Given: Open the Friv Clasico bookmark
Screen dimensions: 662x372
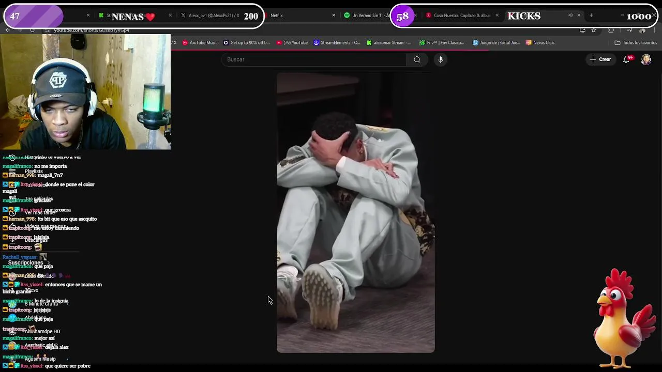Looking at the screenshot, I should pyautogui.click(x=442, y=43).
